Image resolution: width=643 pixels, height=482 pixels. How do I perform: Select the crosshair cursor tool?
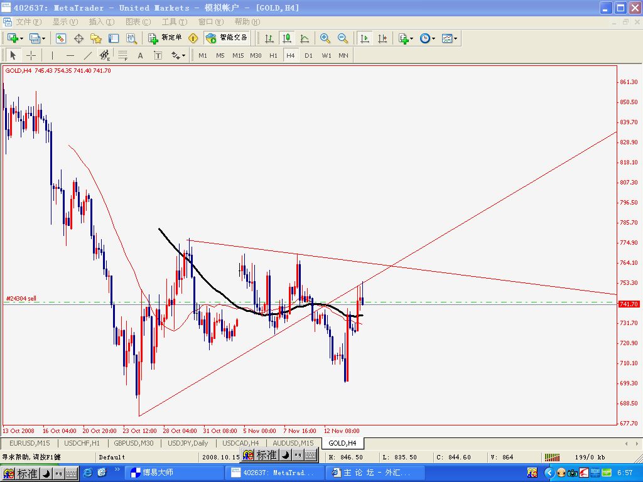31,55
